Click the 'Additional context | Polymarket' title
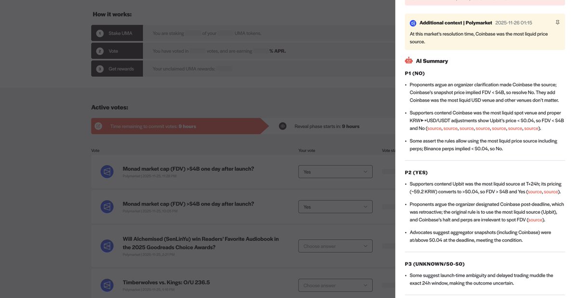 (x=456, y=23)
